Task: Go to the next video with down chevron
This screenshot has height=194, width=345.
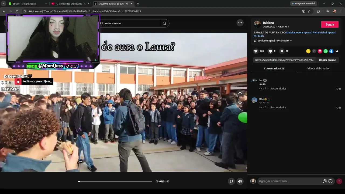Action: [x=240, y=103]
